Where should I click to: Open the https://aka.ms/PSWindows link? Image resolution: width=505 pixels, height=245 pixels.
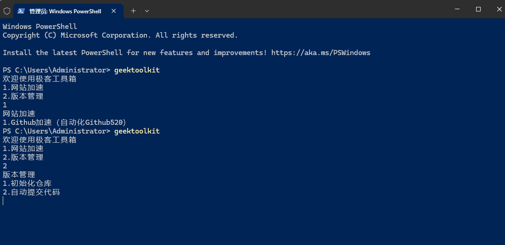click(x=321, y=53)
